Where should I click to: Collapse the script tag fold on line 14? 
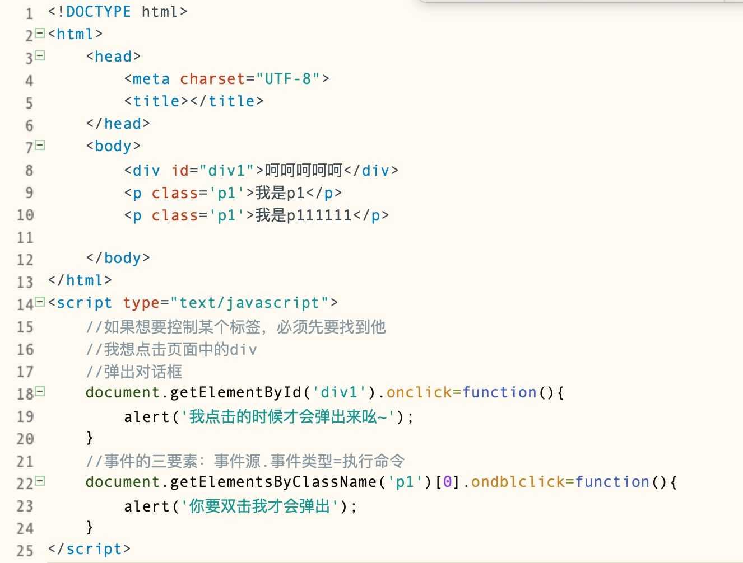point(40,302)
